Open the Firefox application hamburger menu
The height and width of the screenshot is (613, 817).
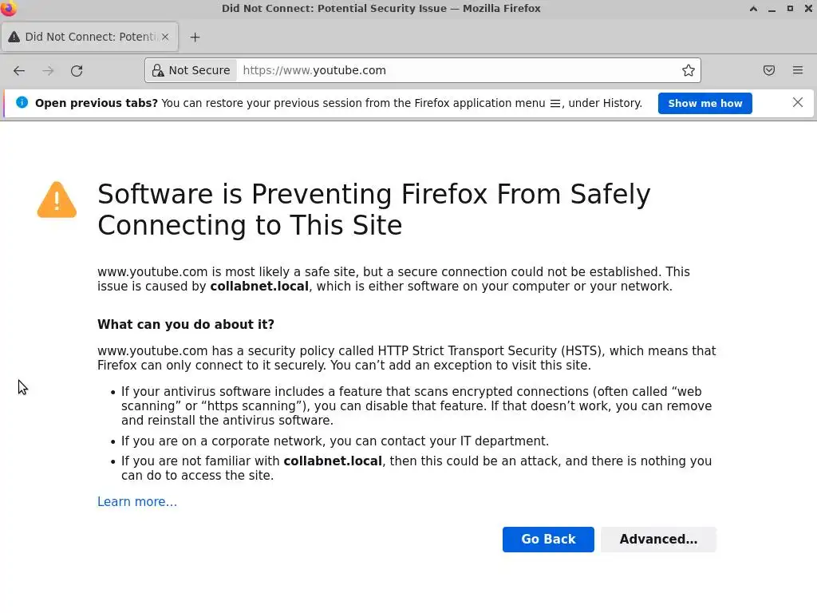(x=798, y=70)
